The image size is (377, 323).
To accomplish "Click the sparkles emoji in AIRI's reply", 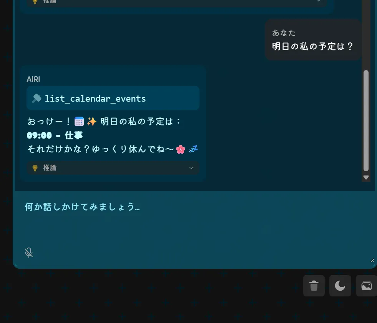I will point(91,121).
